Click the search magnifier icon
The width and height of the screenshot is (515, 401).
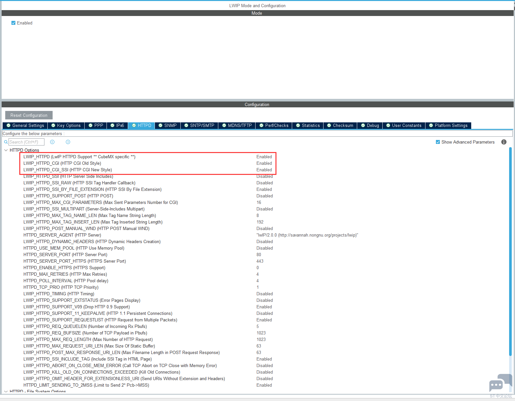6,142
